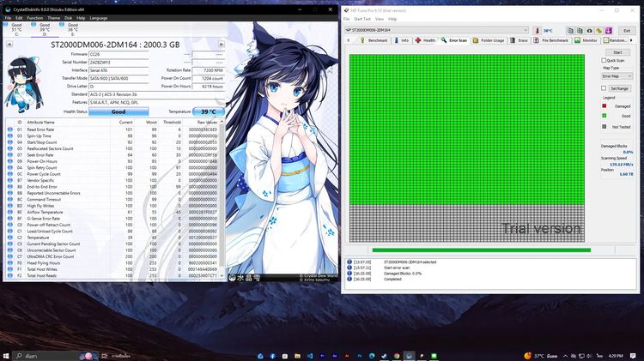Open Function menu in CrystalDiskInfo
The image size is (644, 361).
(35, 18)
